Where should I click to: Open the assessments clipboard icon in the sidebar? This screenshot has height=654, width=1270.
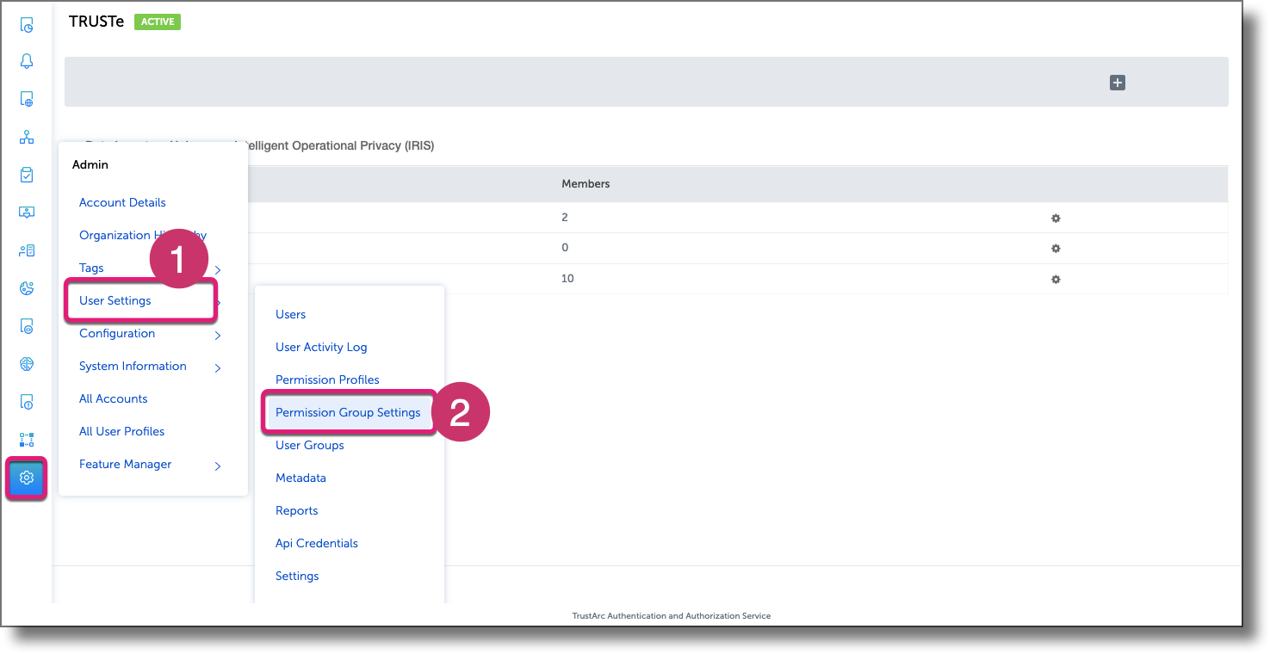pos(26,174)
